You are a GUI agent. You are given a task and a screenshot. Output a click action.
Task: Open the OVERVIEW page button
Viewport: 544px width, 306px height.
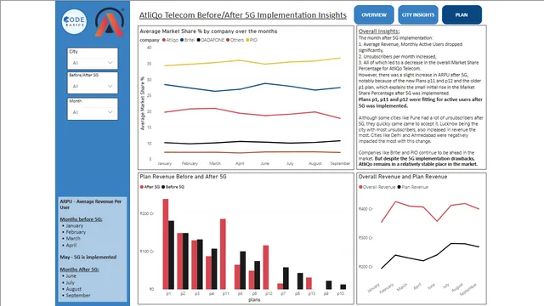coord(374,15)
